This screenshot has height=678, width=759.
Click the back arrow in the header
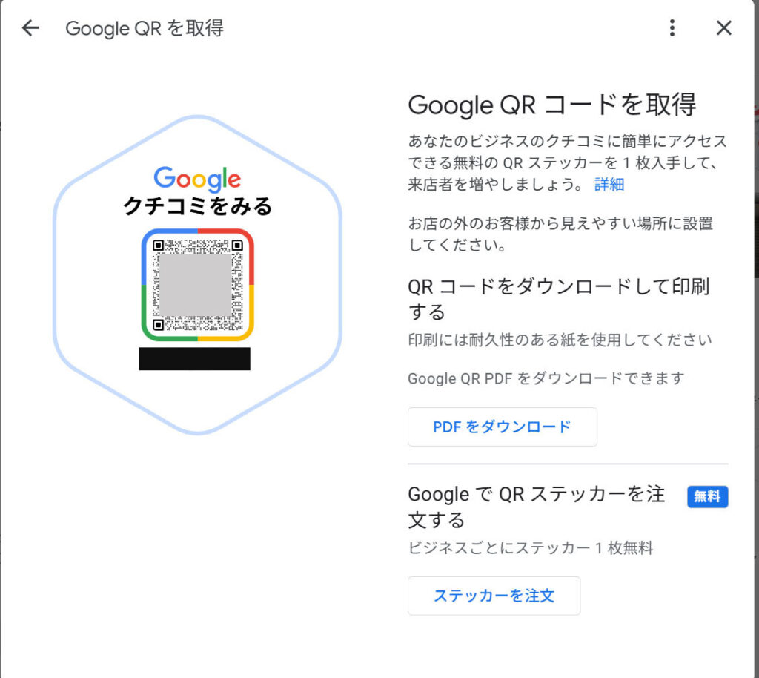tap(30, 28)
